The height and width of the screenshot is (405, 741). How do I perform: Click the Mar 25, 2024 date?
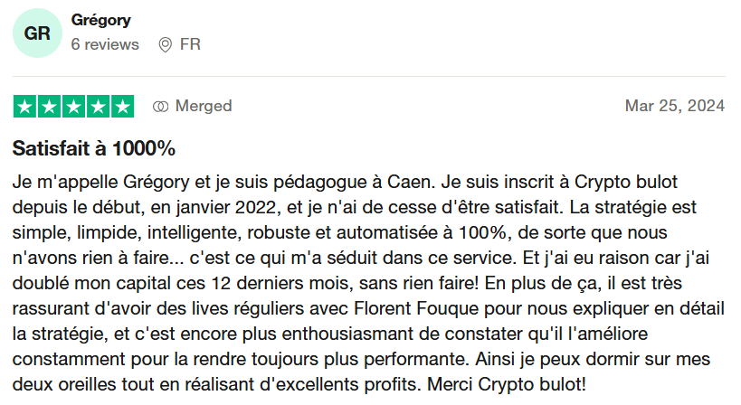pos(674,106)
